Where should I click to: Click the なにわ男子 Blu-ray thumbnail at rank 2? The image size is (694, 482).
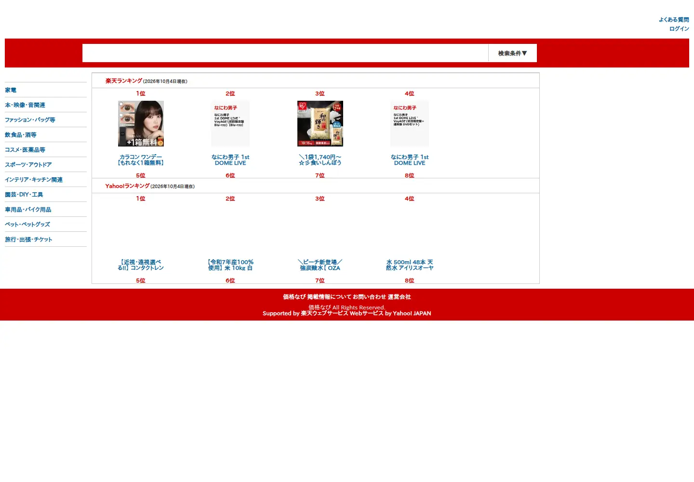(x=230, y=123)
